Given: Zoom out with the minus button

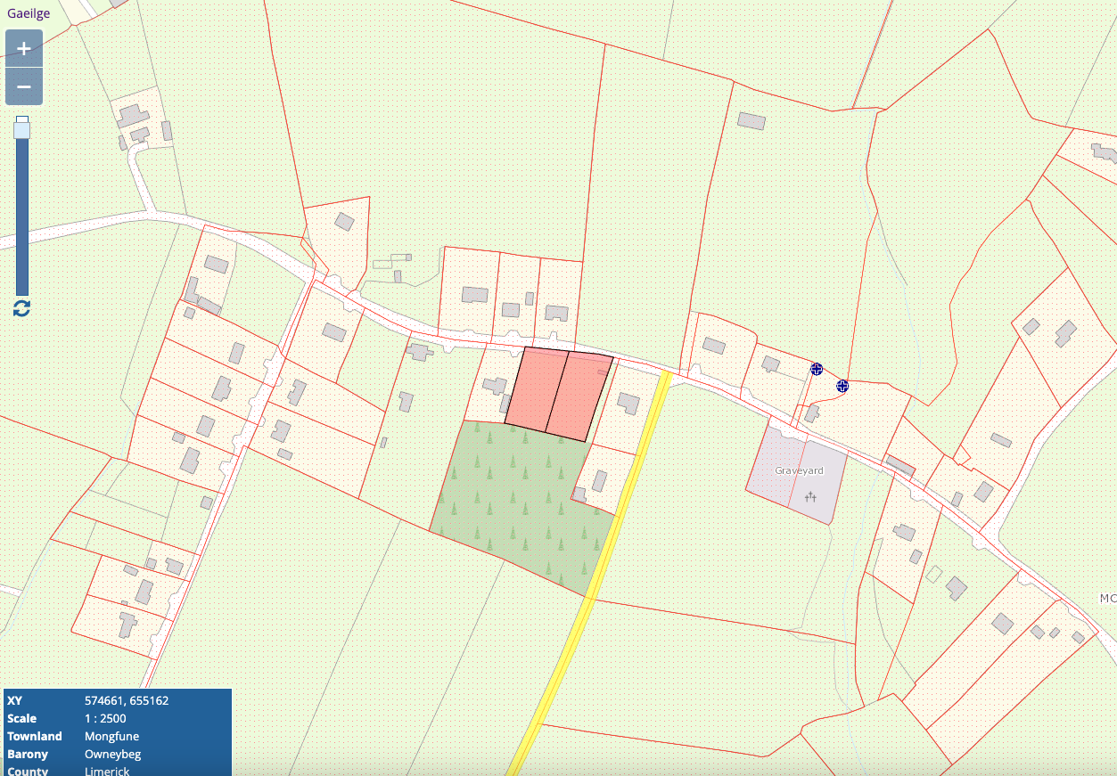Looking at the screenshot, I should 24,86.
